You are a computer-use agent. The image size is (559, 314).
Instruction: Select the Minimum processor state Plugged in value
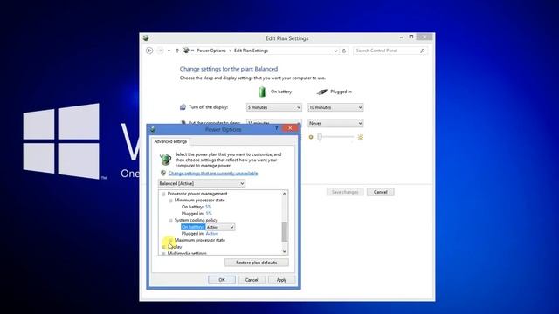209,214
